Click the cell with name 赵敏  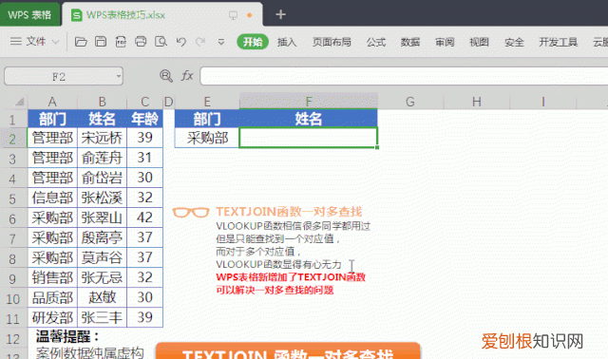[102, 297]
